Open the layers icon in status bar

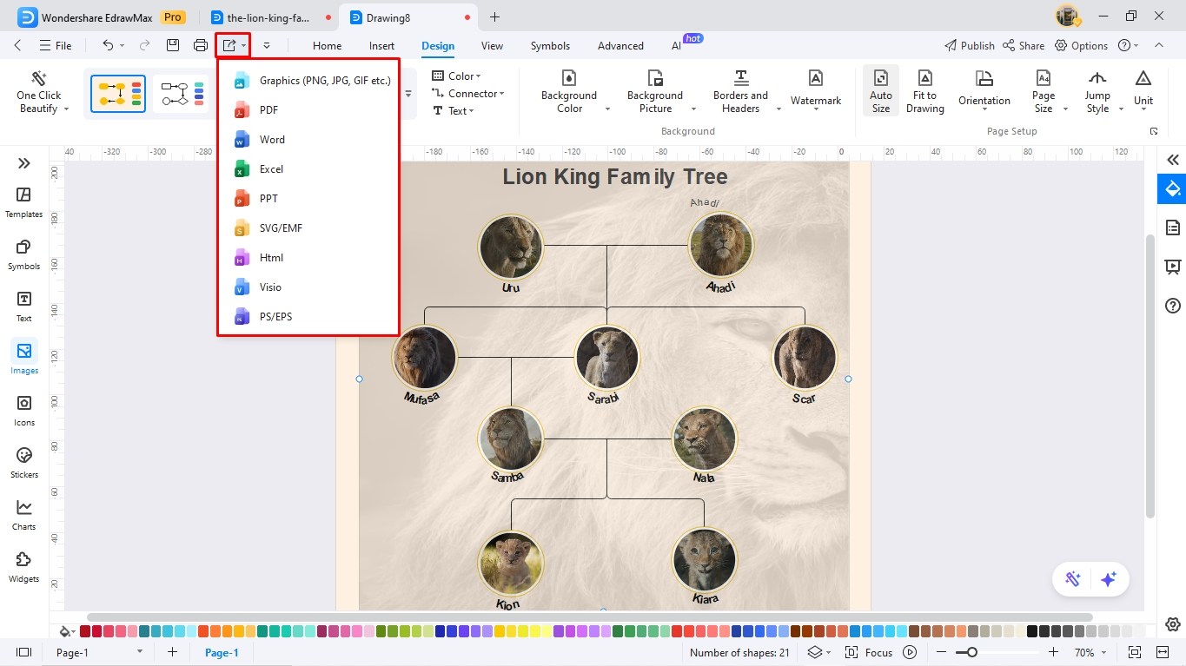[814, 652]
